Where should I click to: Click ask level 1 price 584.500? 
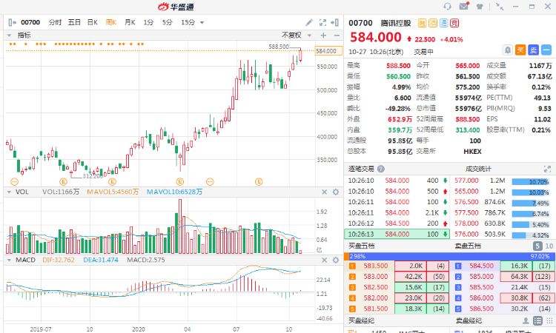tap(481, 266)
